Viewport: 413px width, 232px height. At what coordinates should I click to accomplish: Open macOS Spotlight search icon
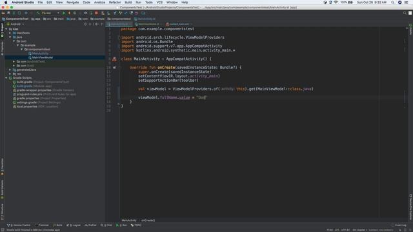[x=393, y=3]
